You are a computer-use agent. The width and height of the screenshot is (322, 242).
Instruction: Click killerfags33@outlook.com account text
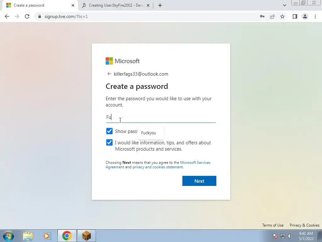(141, 74)
